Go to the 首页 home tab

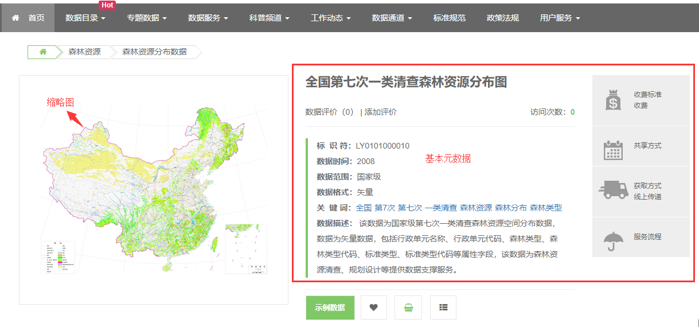pyautogui.click(x=28, y=18)
